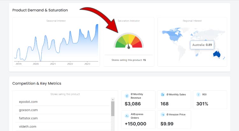This screenshot has height=131, width=239.
Task: Open the videth.com store link
Action: pyautogui.click(x=28, y=127)
